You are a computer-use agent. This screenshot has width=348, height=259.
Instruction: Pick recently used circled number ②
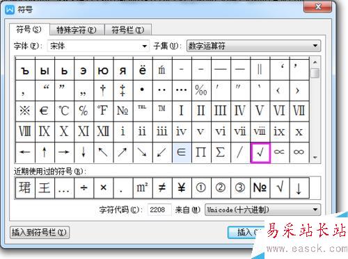(221, 188)
